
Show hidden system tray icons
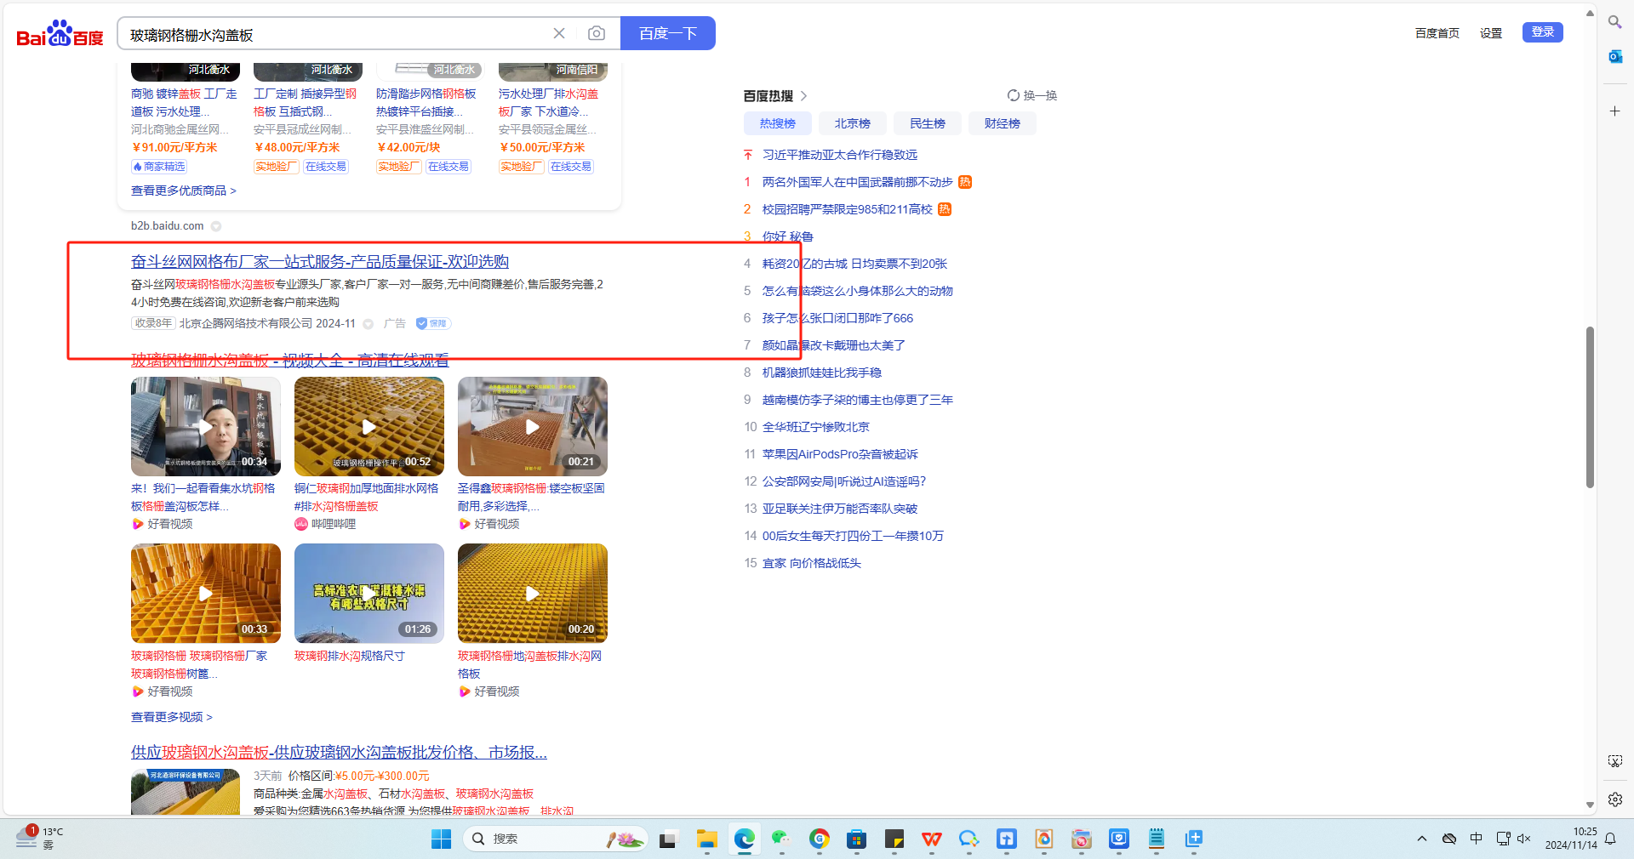pyautogui.click(x=1421, y=839)
